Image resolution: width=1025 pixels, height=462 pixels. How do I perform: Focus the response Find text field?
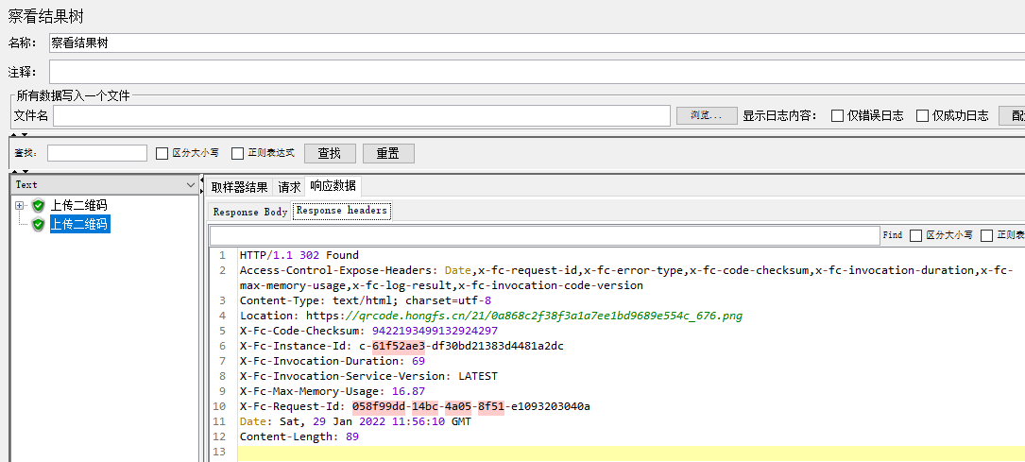[545, 235]
